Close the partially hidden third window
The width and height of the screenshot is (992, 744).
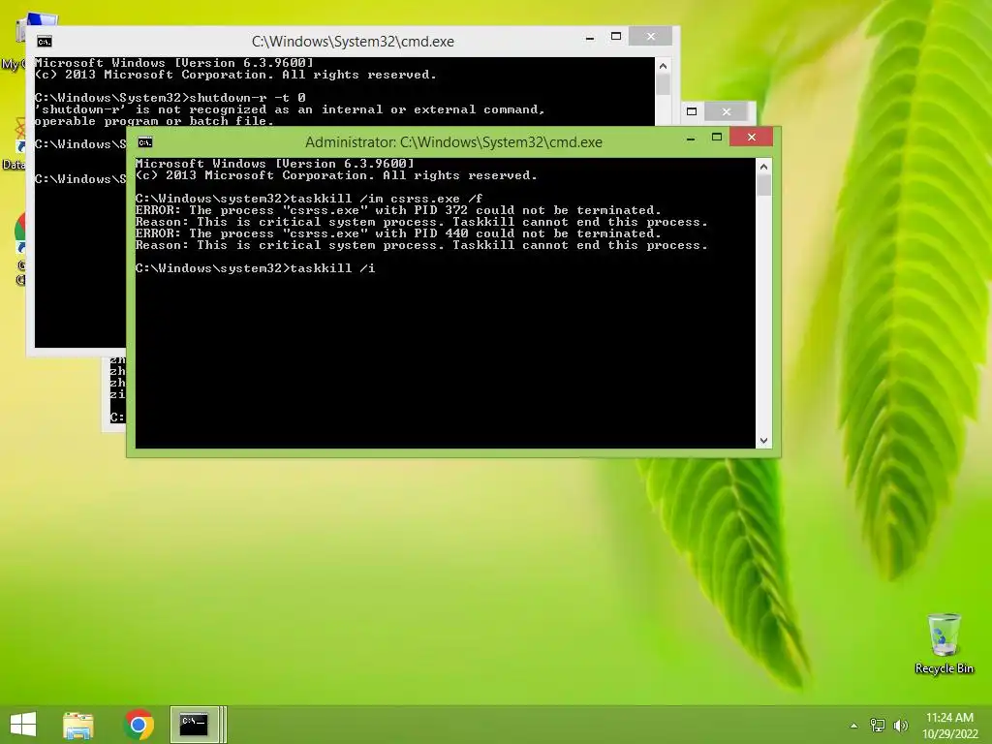click(727, 111)
